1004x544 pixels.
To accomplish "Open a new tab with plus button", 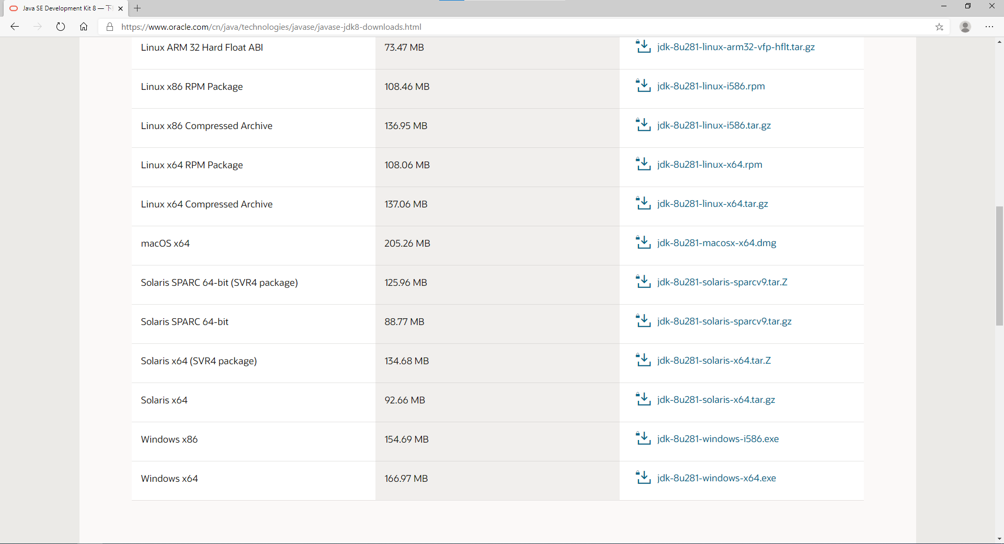I will (x=138, y=8).
